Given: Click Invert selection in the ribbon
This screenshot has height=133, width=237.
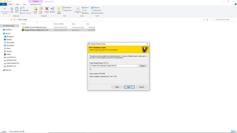Looking at the screenshot, I should tap(97, 13).
